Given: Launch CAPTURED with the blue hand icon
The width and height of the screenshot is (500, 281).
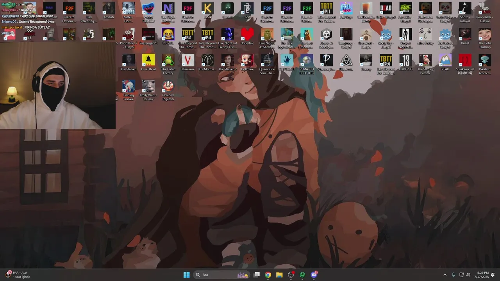Looking at the screenshot, I should pyautogui.click(x=287, y=63).
